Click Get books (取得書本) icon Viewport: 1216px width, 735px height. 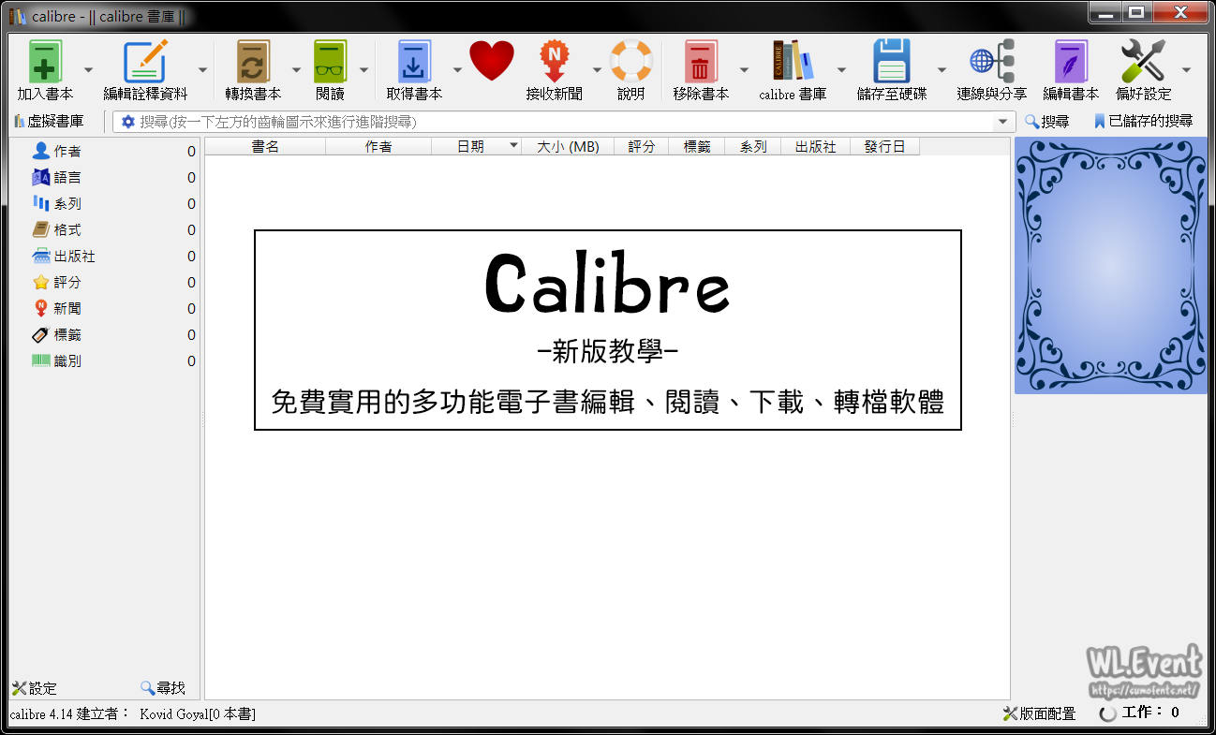[x=414, y=62]
